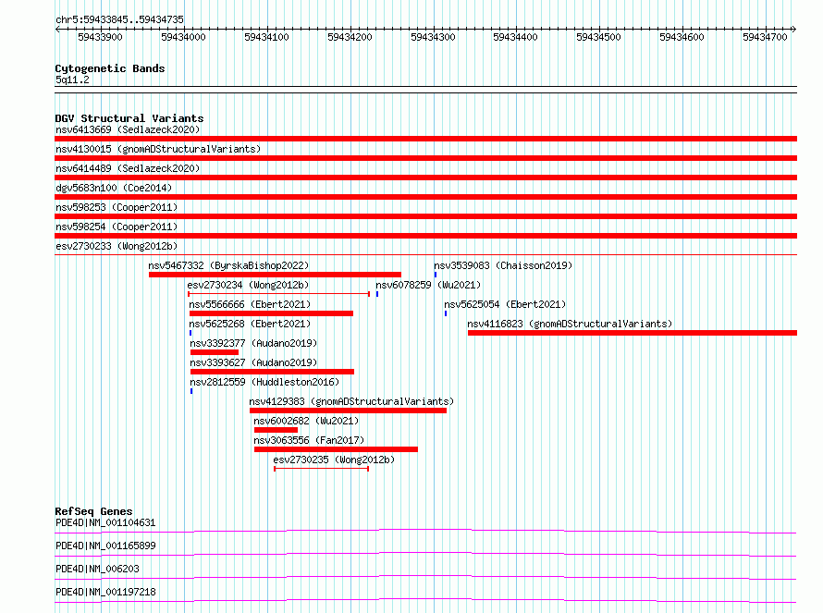Open the PDE4D|NM_006203 transcript label
Screen dimensions: 823x613
click(98, 569)
